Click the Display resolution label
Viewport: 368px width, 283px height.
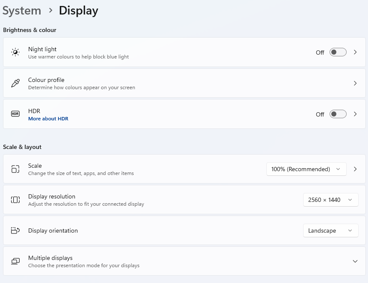pos(52,196)
